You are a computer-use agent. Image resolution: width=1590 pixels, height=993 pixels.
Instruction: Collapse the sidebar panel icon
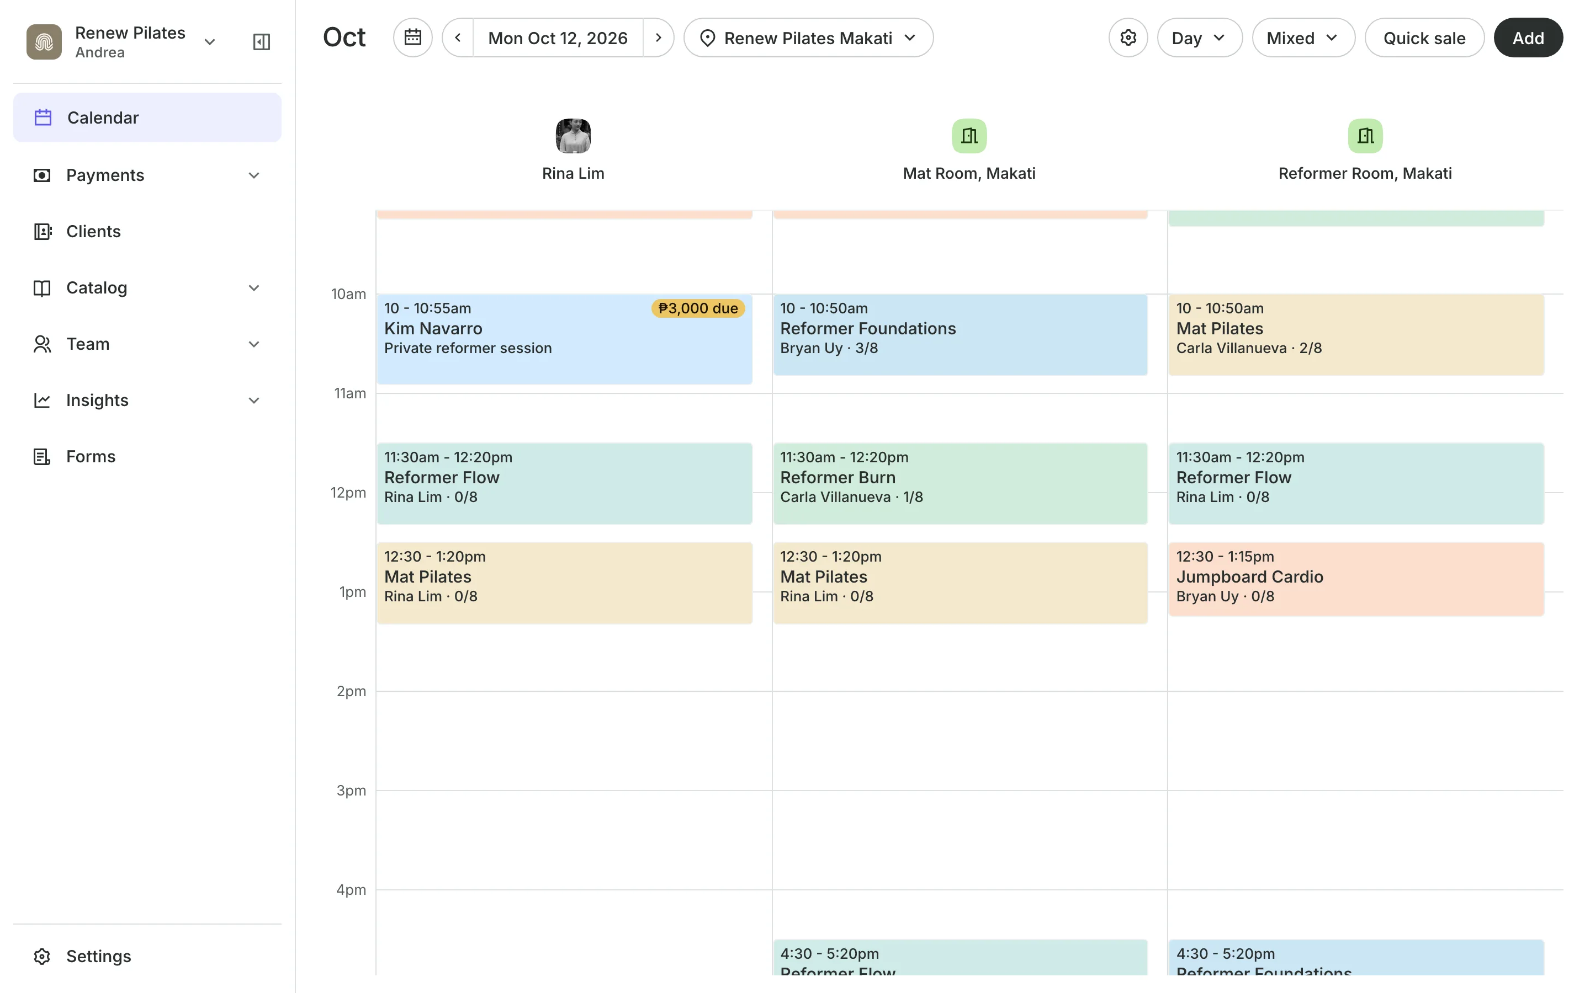pyautogui.click(x=262, y=42)
